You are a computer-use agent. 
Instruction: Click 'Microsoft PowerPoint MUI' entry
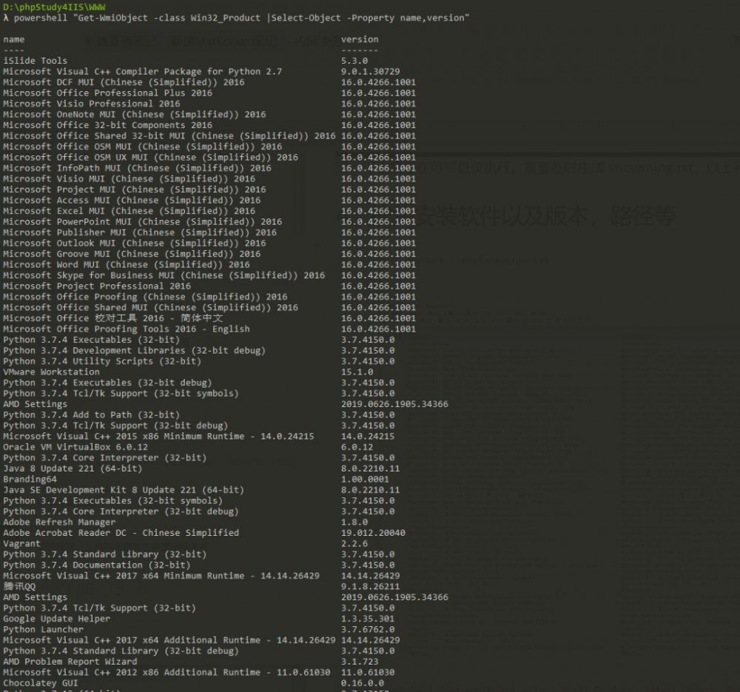point(143,222)
